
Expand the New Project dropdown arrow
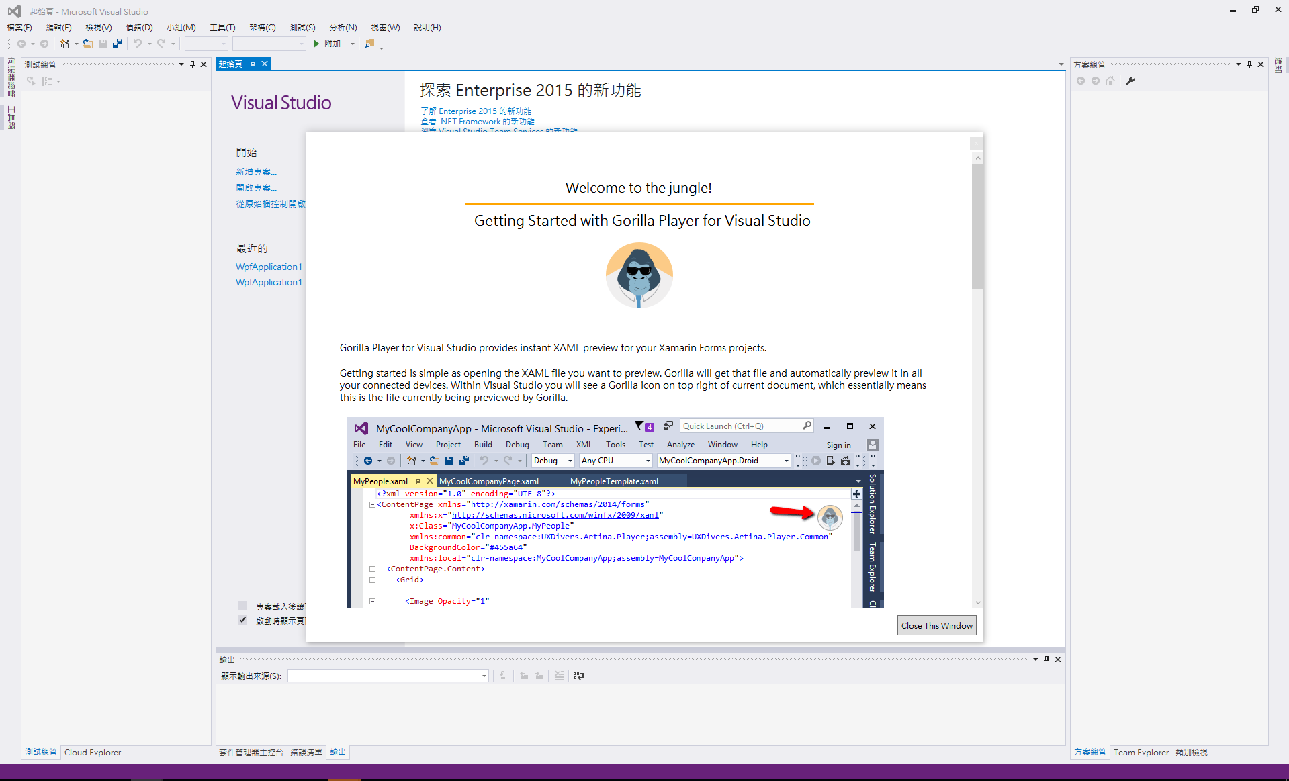coord(76,44)
